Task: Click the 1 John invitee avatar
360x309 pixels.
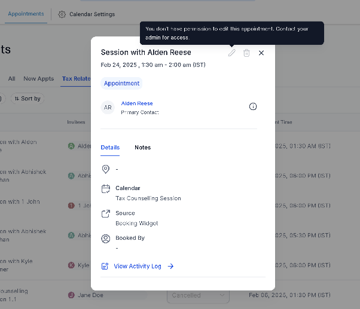Action: coord(71,206)
